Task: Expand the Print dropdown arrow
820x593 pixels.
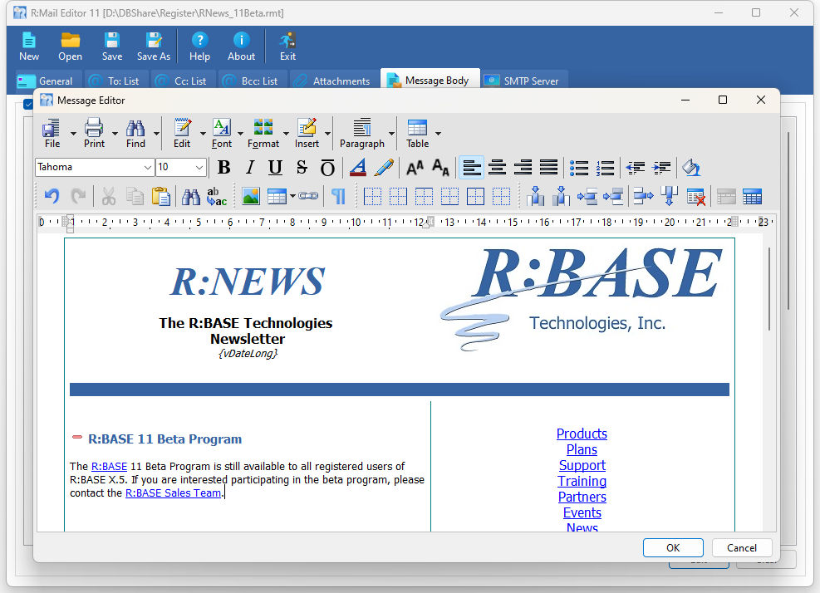Action: (115, 134)
